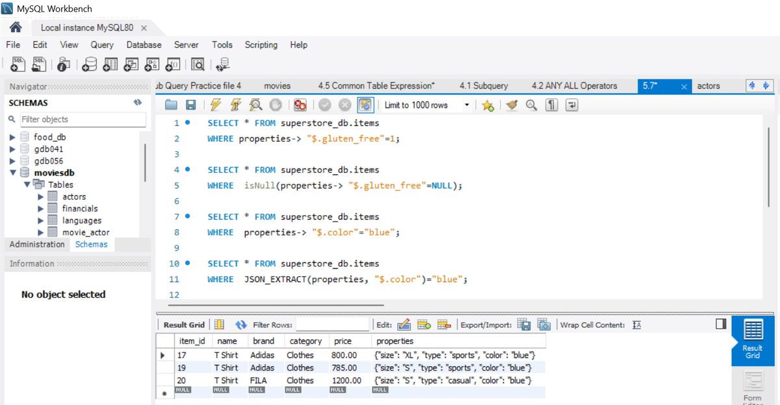
Task: Open the Query menu
Action: point(102,45)
